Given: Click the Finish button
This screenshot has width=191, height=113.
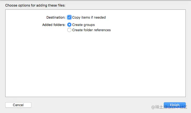Looking at the screenshot, I should [x=175, y=105].
